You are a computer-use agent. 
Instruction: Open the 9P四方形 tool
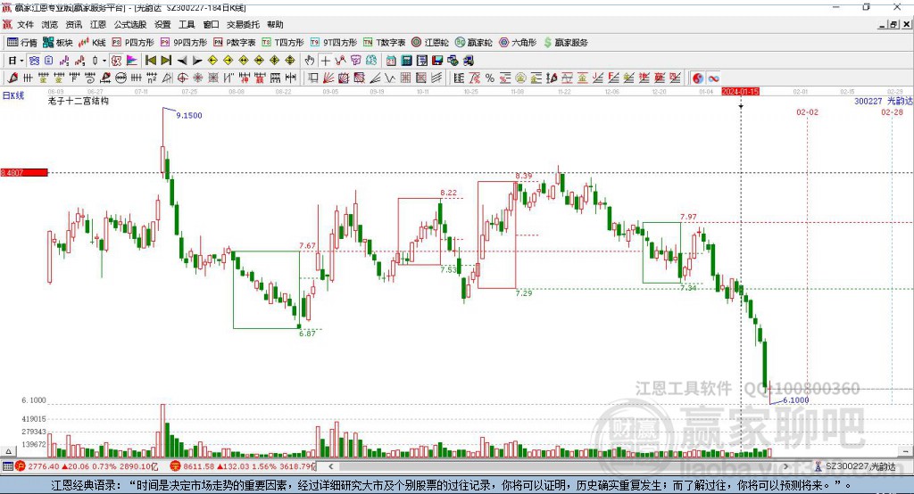[x=184, y=43]
